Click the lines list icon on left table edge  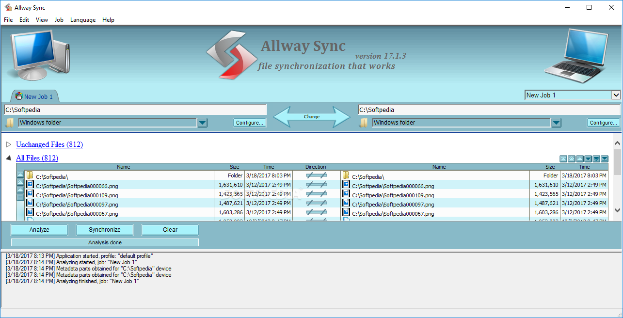(20, 197)
